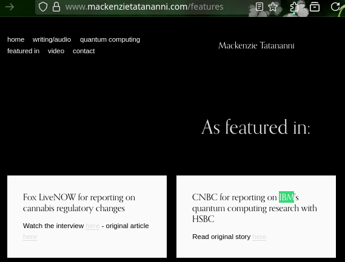Open CNBC Read original story 'here' link
This screenshot has height=262, width=345.
pos(259,237)
